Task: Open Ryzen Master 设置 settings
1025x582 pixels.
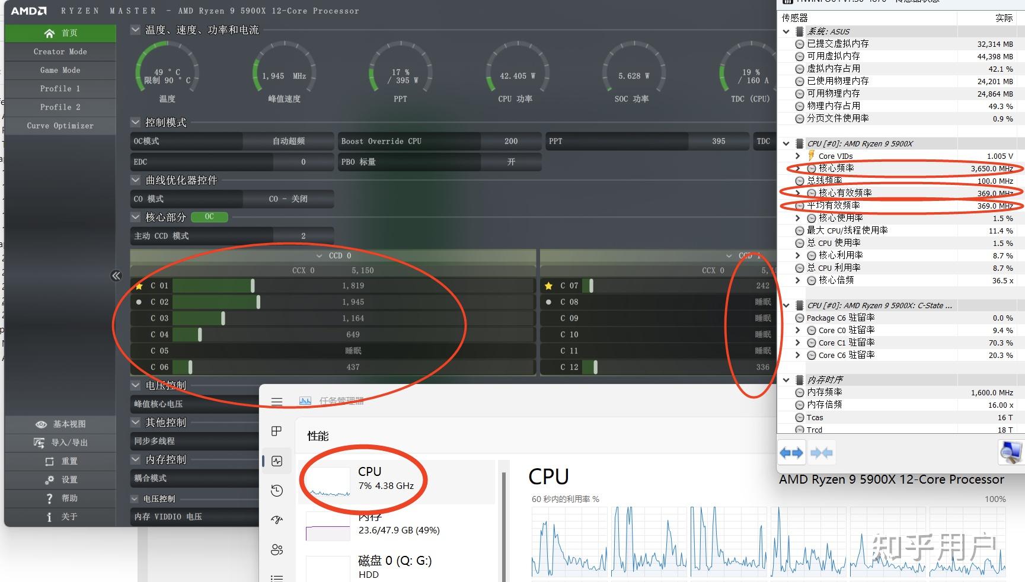Action: click(x=60, y=479)
